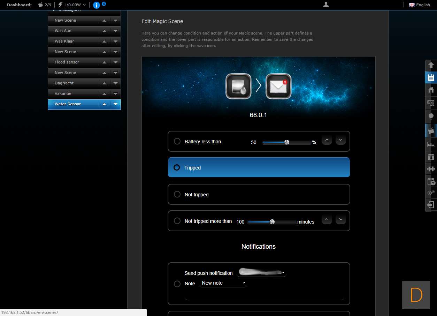Click the blue info notification icon
This screenshot has height=316, width=437.
97,5
